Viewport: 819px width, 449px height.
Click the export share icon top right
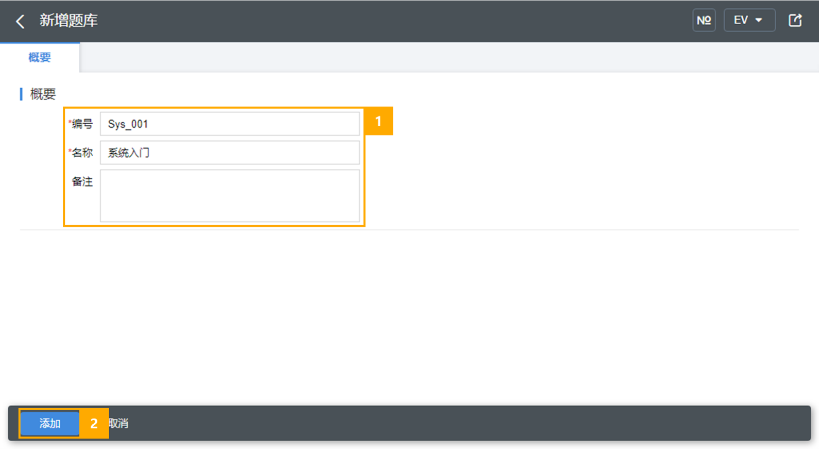click(795, 21)
